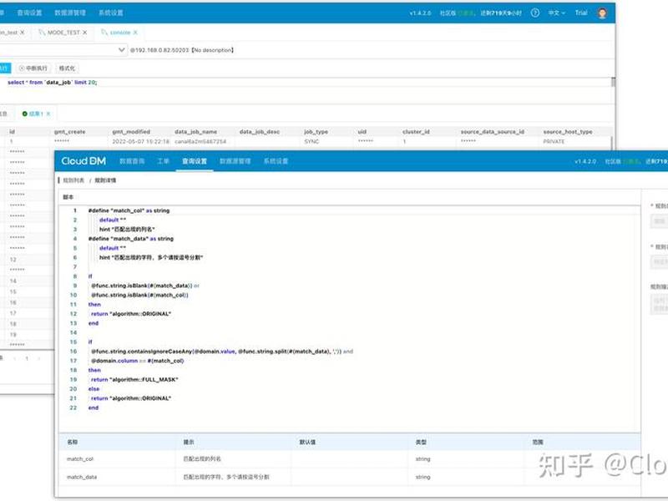Open 工单 in the front window menu

[x=163, y=161]
